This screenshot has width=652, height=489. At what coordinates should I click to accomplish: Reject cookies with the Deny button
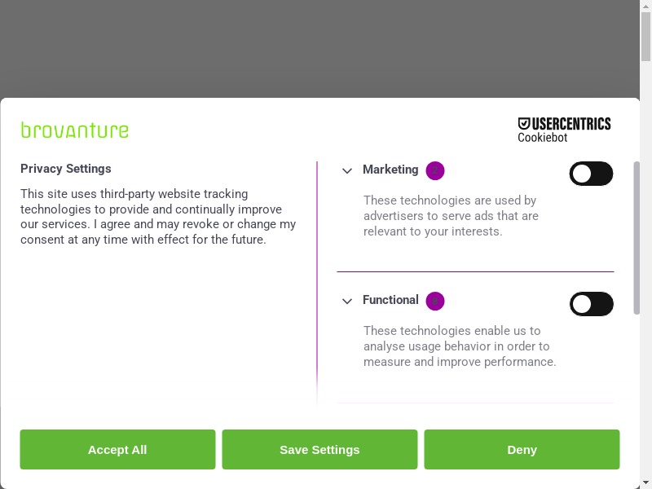point(522,450)
